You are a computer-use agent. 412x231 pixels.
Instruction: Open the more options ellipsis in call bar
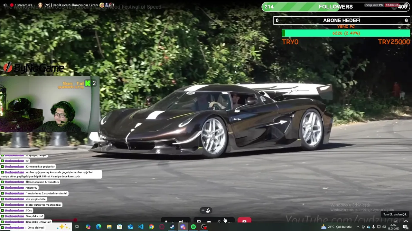point(229,222)
